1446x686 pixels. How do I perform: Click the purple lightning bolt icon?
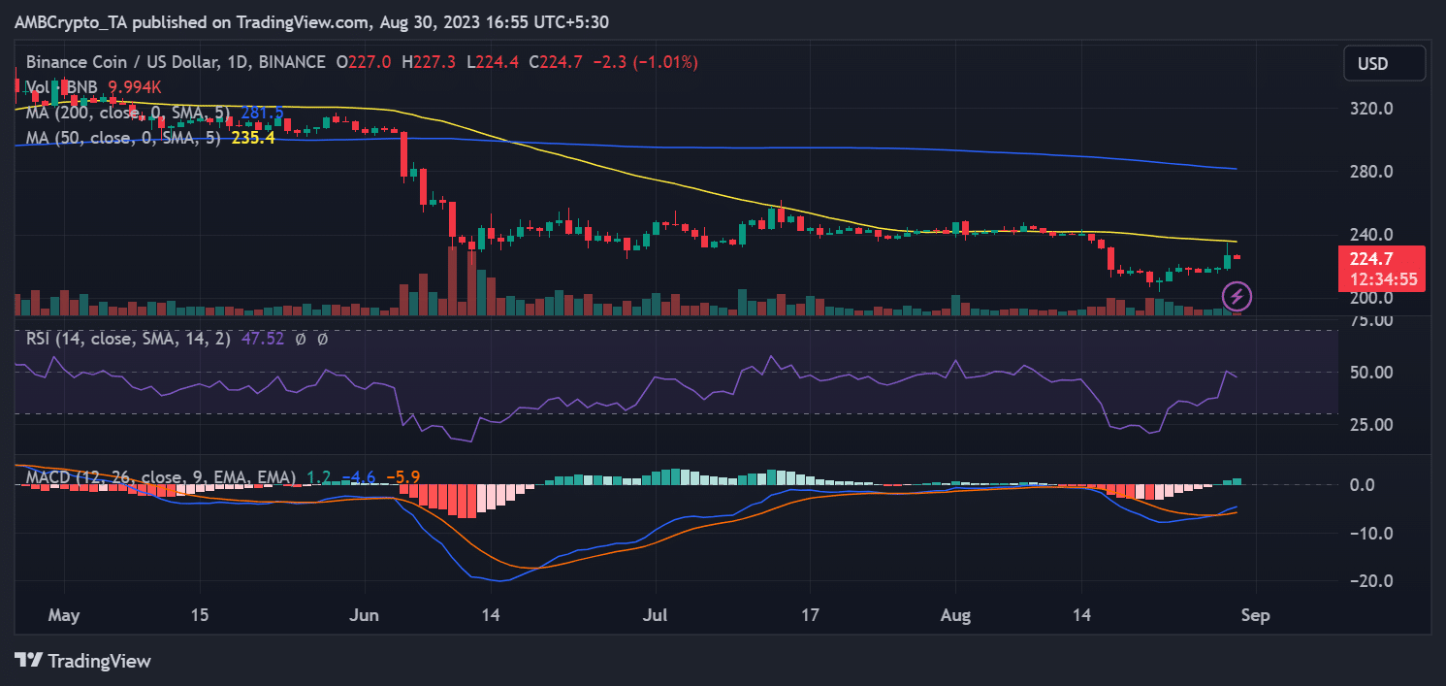tap(1236, 295)
